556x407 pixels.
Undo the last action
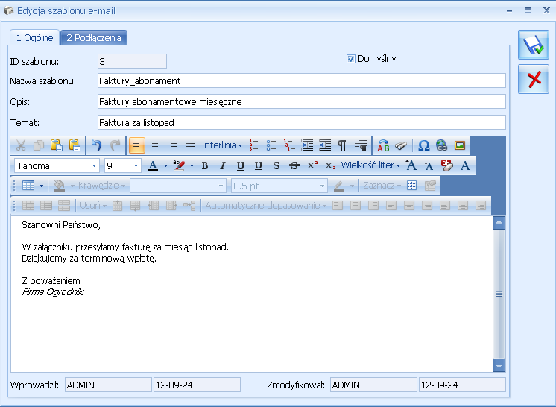(96, 145)
